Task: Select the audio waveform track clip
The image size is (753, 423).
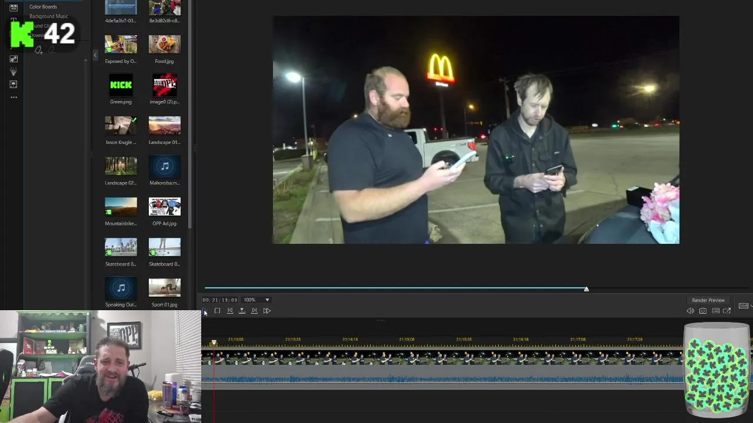Action: (x=441, y=378)
